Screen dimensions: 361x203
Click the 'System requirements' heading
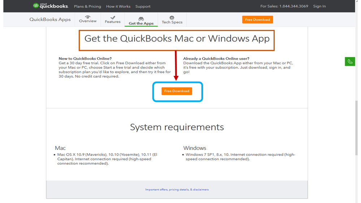(177, 127)
